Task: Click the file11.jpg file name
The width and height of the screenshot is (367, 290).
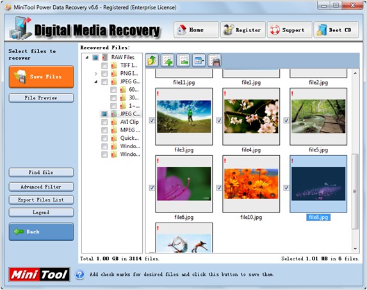Action: tap(184, 83)
